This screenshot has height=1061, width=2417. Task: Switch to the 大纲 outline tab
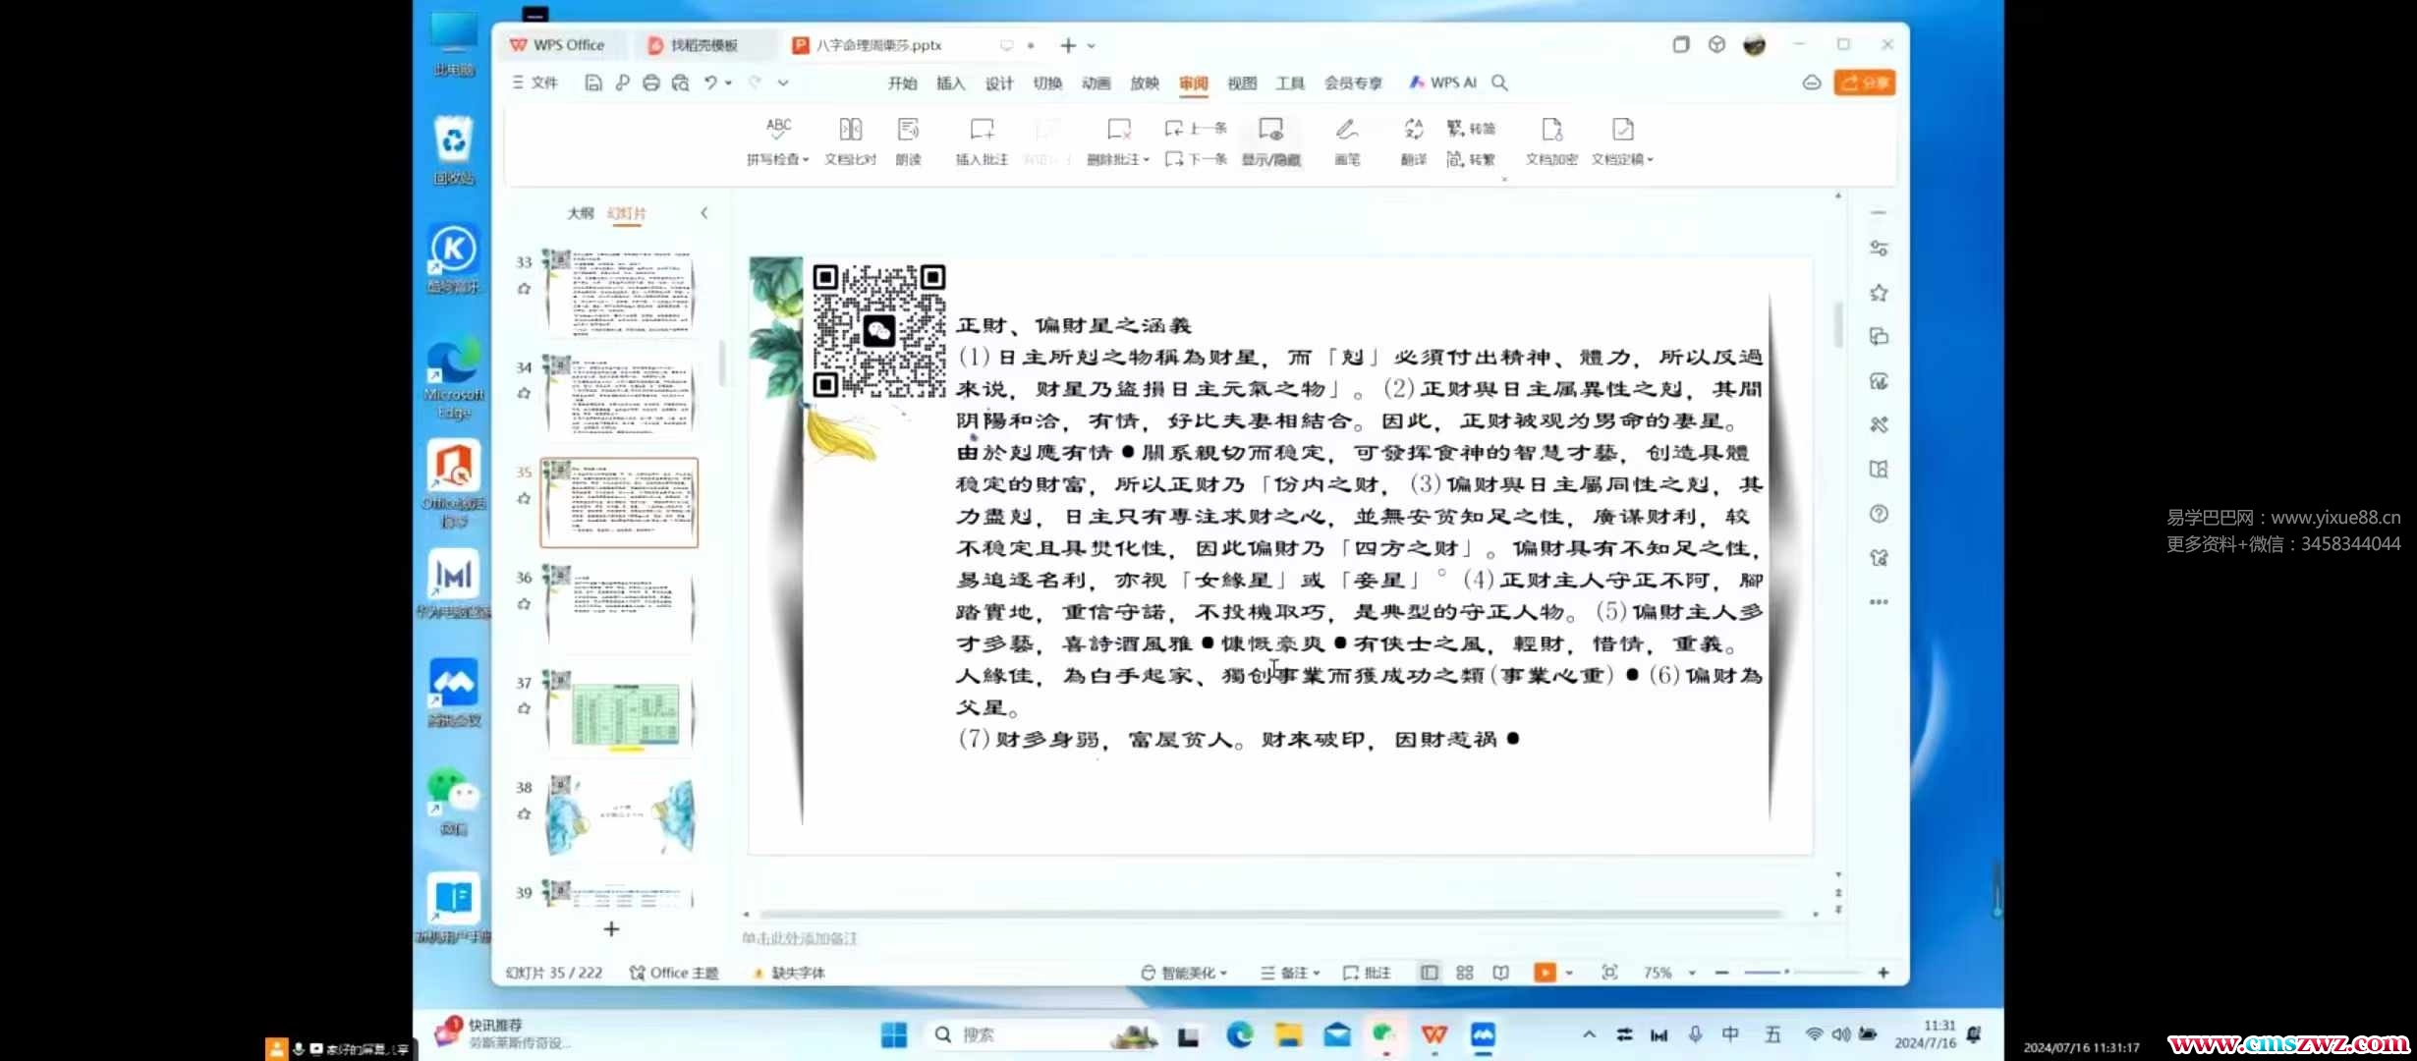[x=580, y=213]
